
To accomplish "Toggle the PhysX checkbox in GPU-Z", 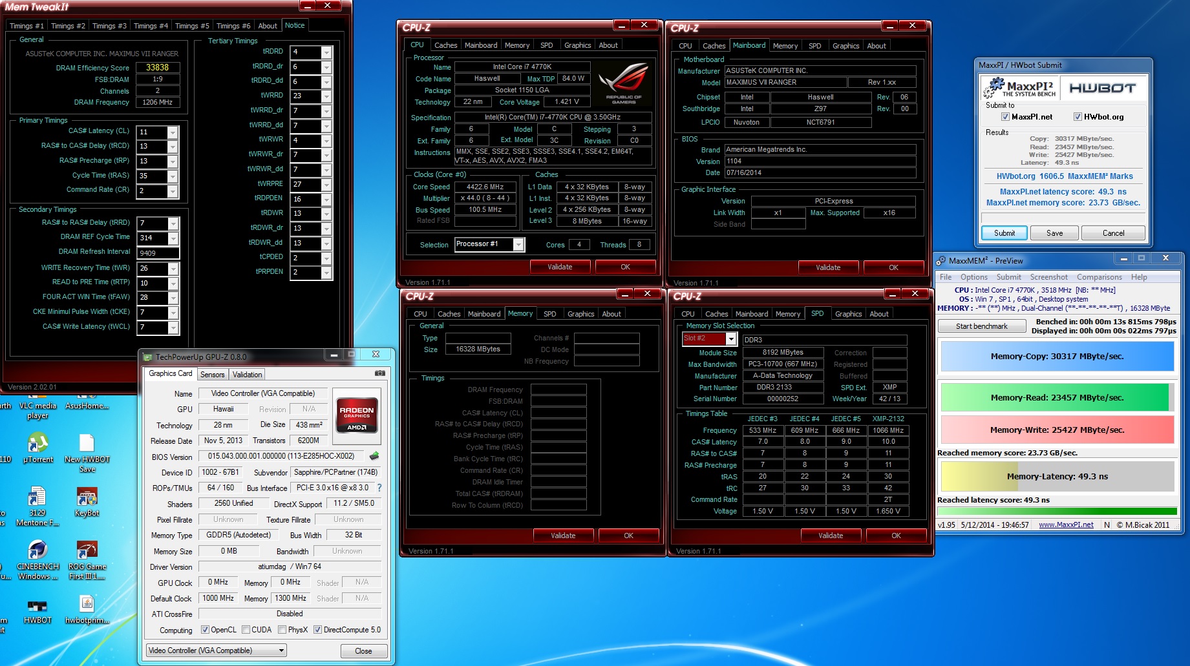I will click(x=282, y=630).
